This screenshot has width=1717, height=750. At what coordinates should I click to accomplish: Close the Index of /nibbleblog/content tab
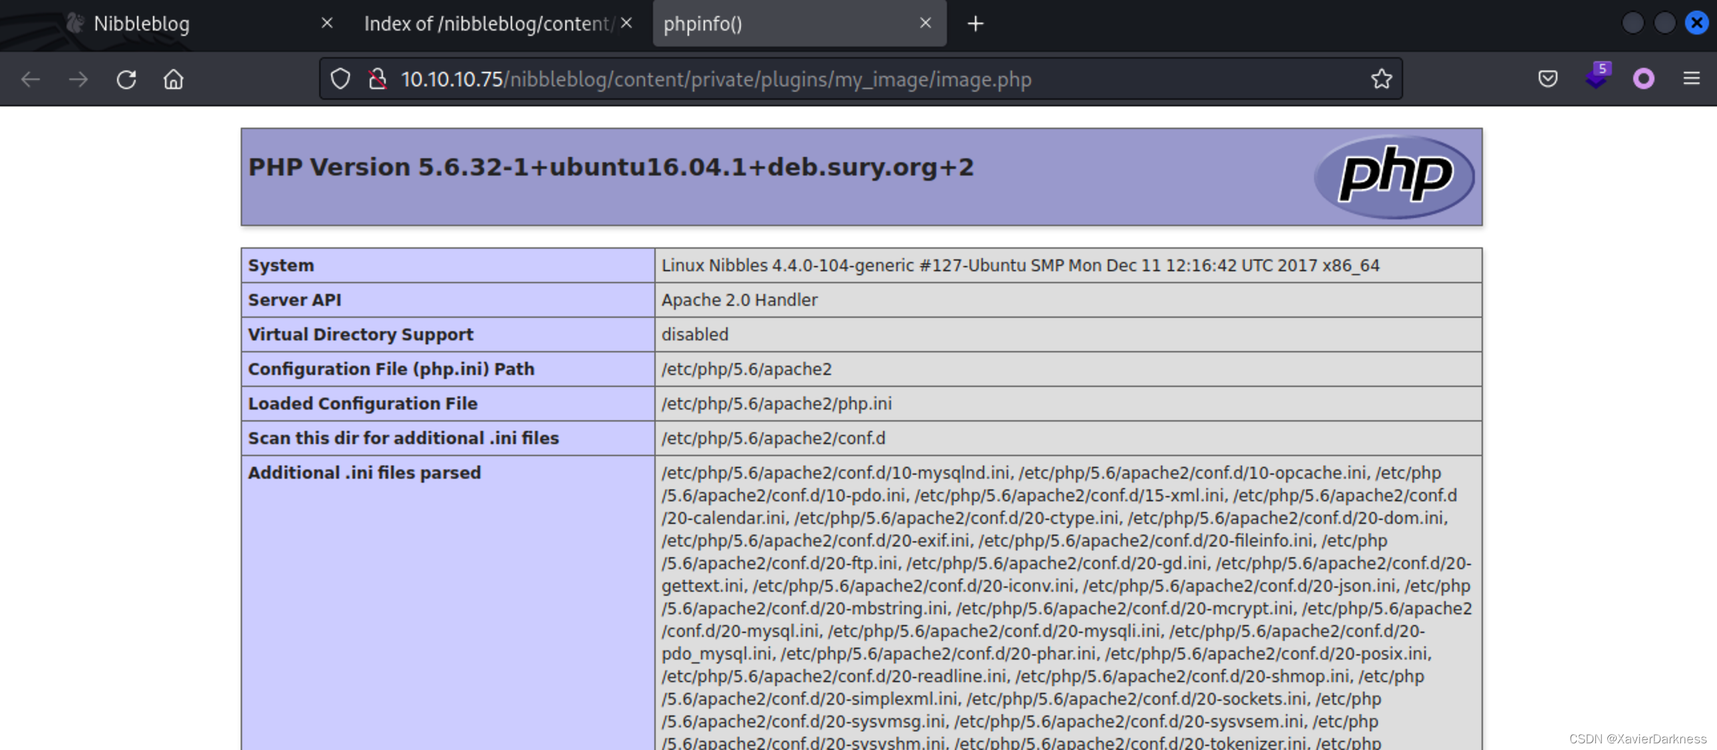tap(626, 23)
